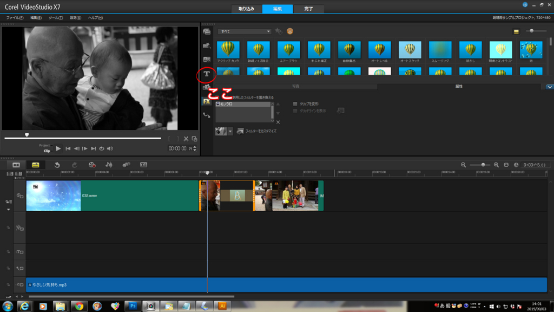Open the Instant Project library icon

[207, 45]
